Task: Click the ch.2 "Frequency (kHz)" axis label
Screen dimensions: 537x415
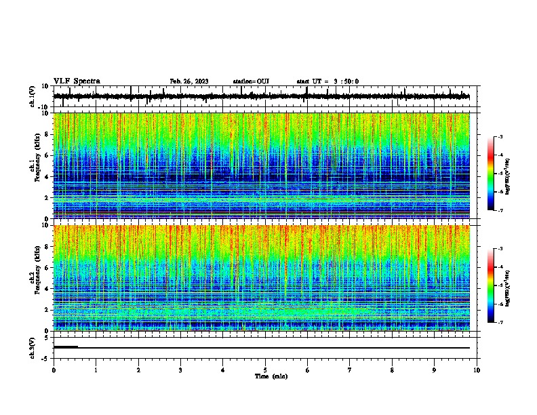Action: 37,270
